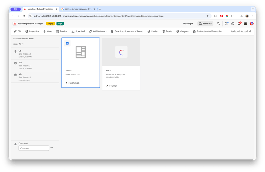
Task: Open the solutions grid switcher
Action: point(246,24)
